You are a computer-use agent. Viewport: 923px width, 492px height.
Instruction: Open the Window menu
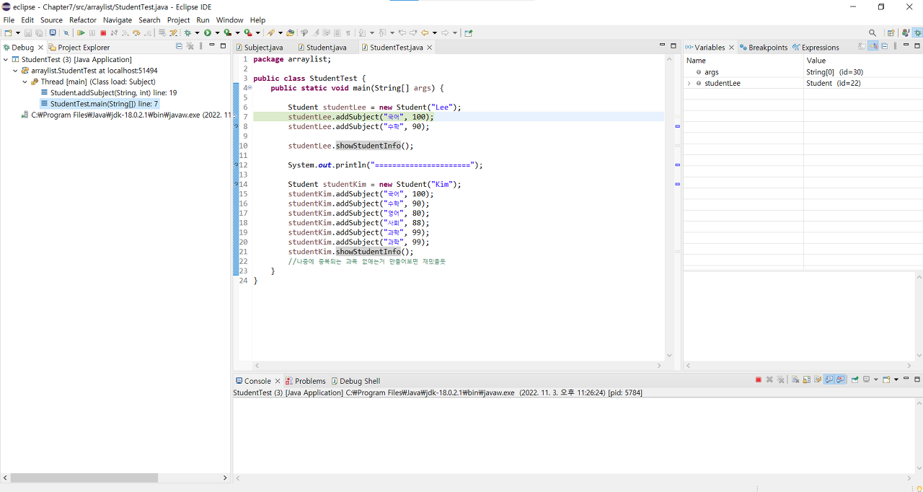coord(230,20)
